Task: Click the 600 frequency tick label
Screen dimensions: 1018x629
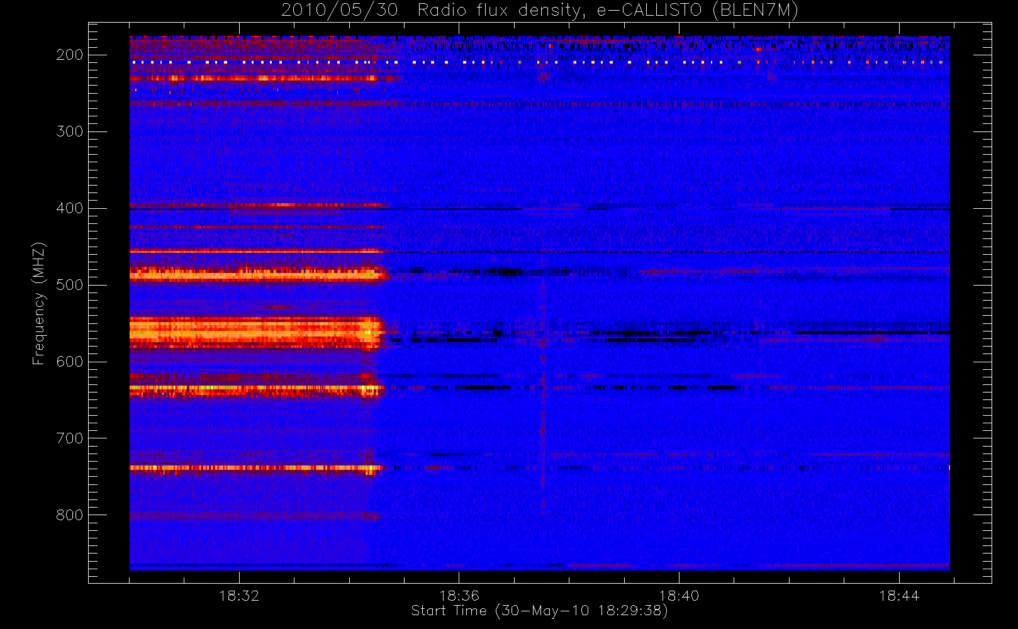Action: (x=69, y=362)
